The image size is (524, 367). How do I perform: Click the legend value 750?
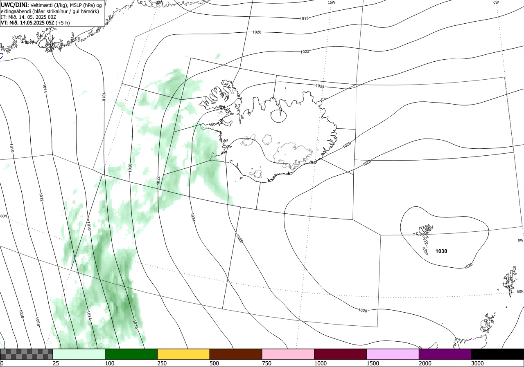coord(267,363)
